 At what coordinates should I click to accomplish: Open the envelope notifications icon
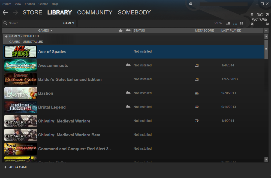click(x=191, y=4)
